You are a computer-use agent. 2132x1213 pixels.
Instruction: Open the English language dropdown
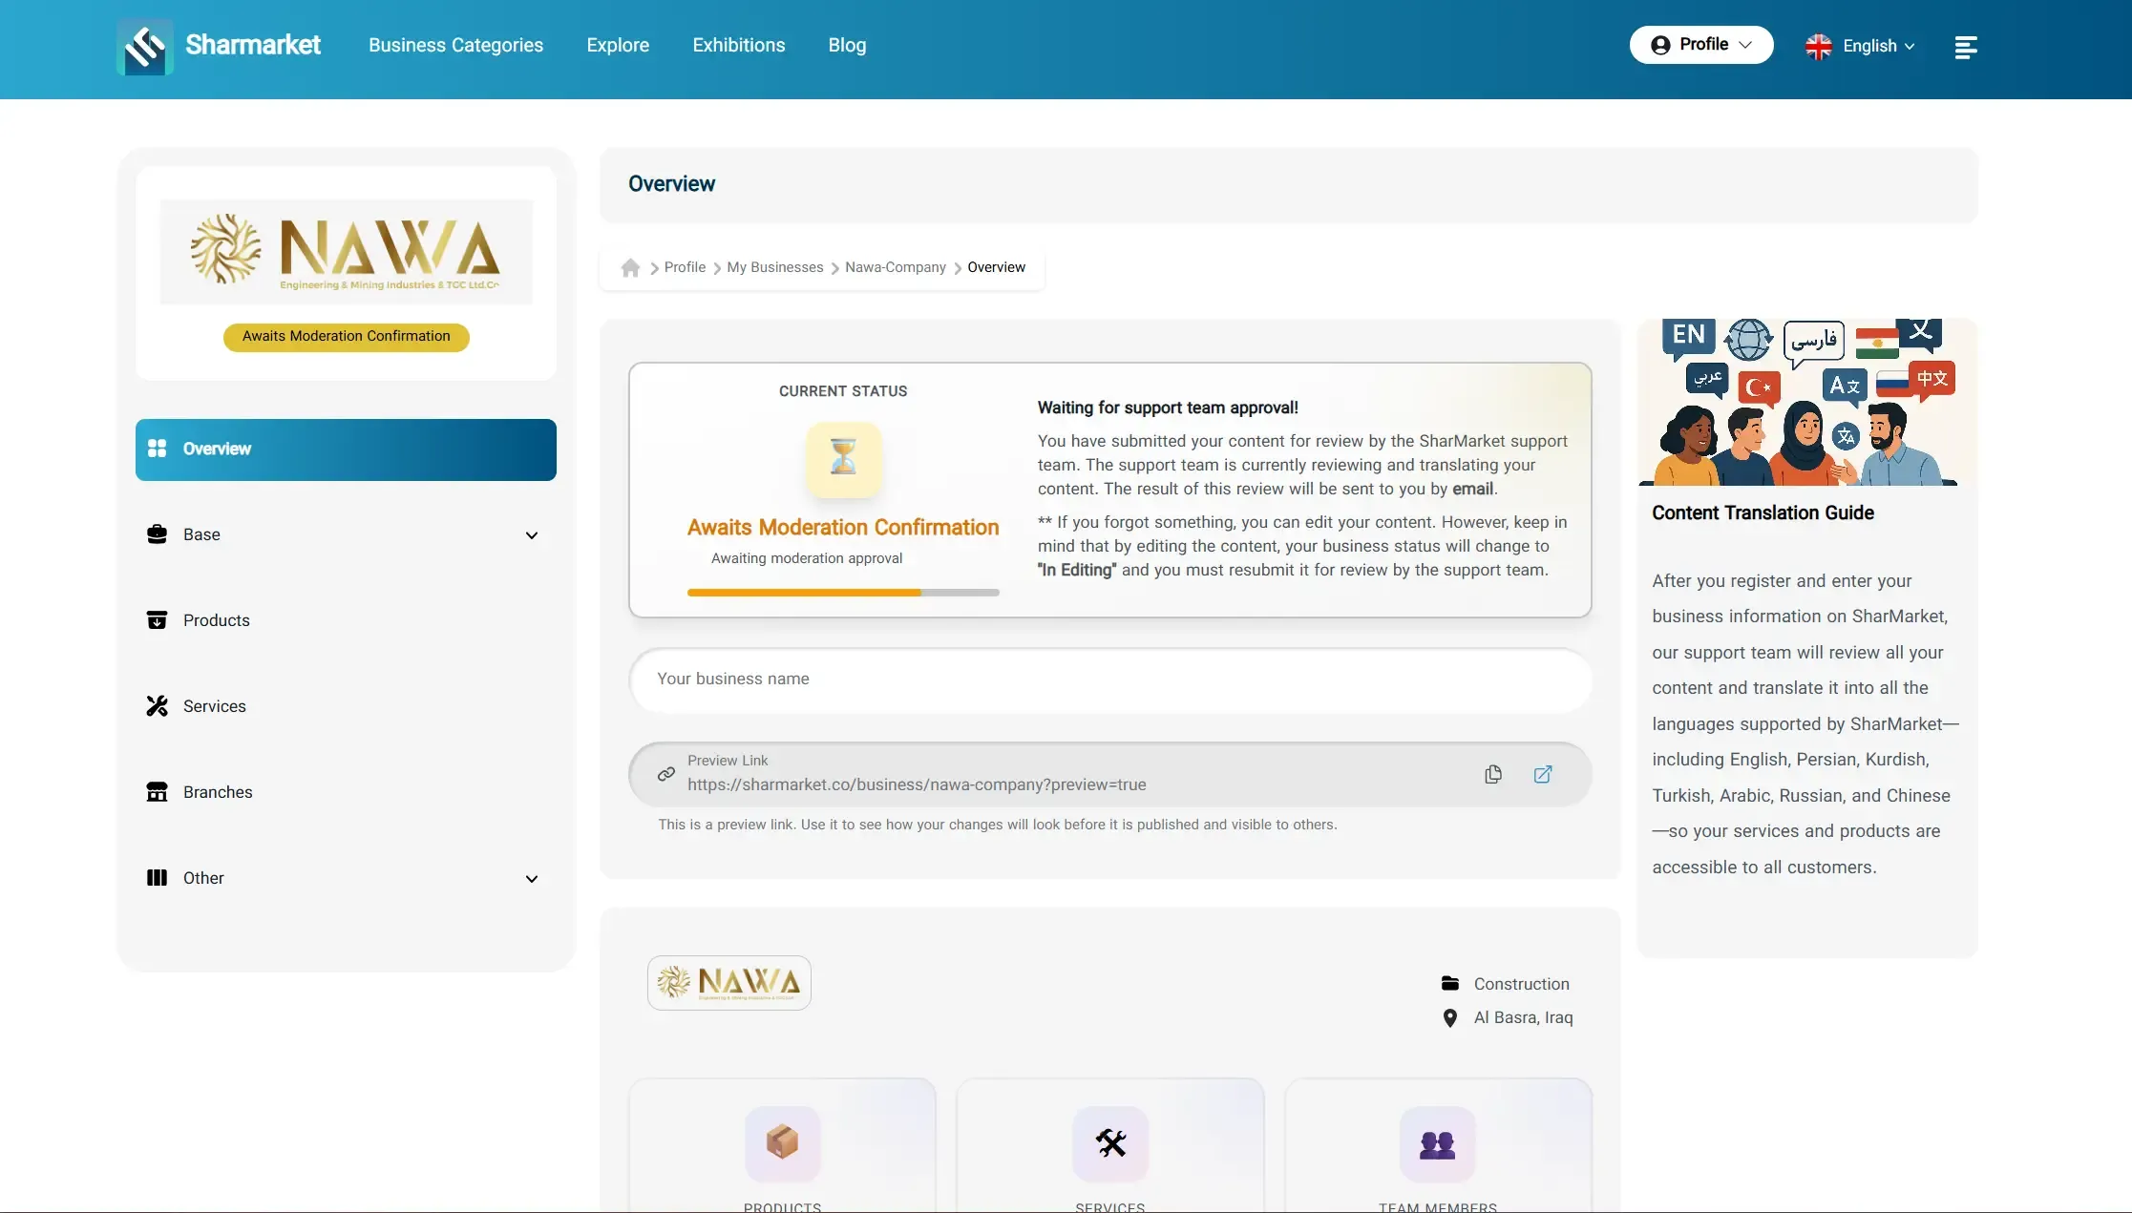coord(1861,46)
